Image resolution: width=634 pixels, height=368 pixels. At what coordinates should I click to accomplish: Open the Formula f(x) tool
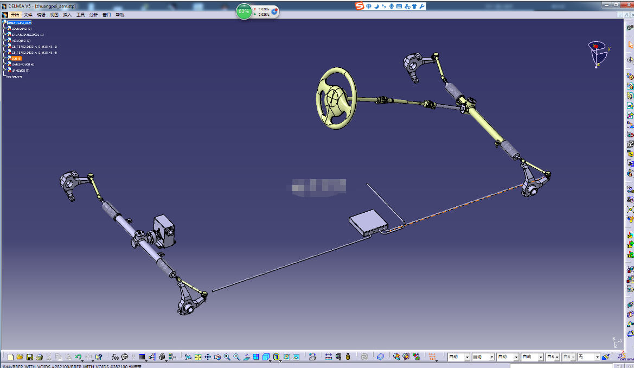115,357
